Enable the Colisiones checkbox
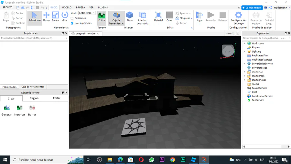 72,18
